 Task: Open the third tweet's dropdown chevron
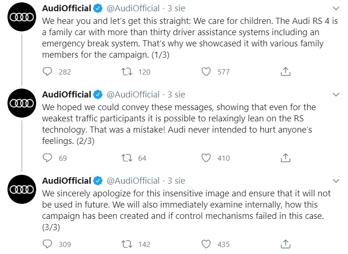pyautogui.click(x=336, y=181)
